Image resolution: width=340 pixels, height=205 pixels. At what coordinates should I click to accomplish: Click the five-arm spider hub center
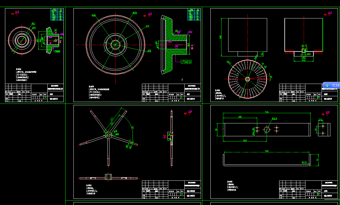pyautogui.click(x=108, y=136)
